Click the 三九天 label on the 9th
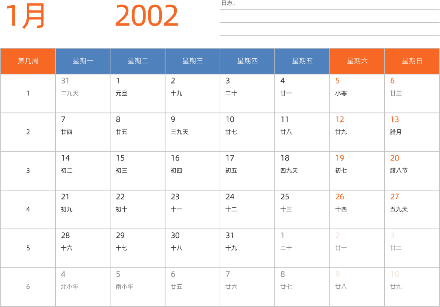The height and width of the screenshot is (307, 440). click(x=179, y=132)
